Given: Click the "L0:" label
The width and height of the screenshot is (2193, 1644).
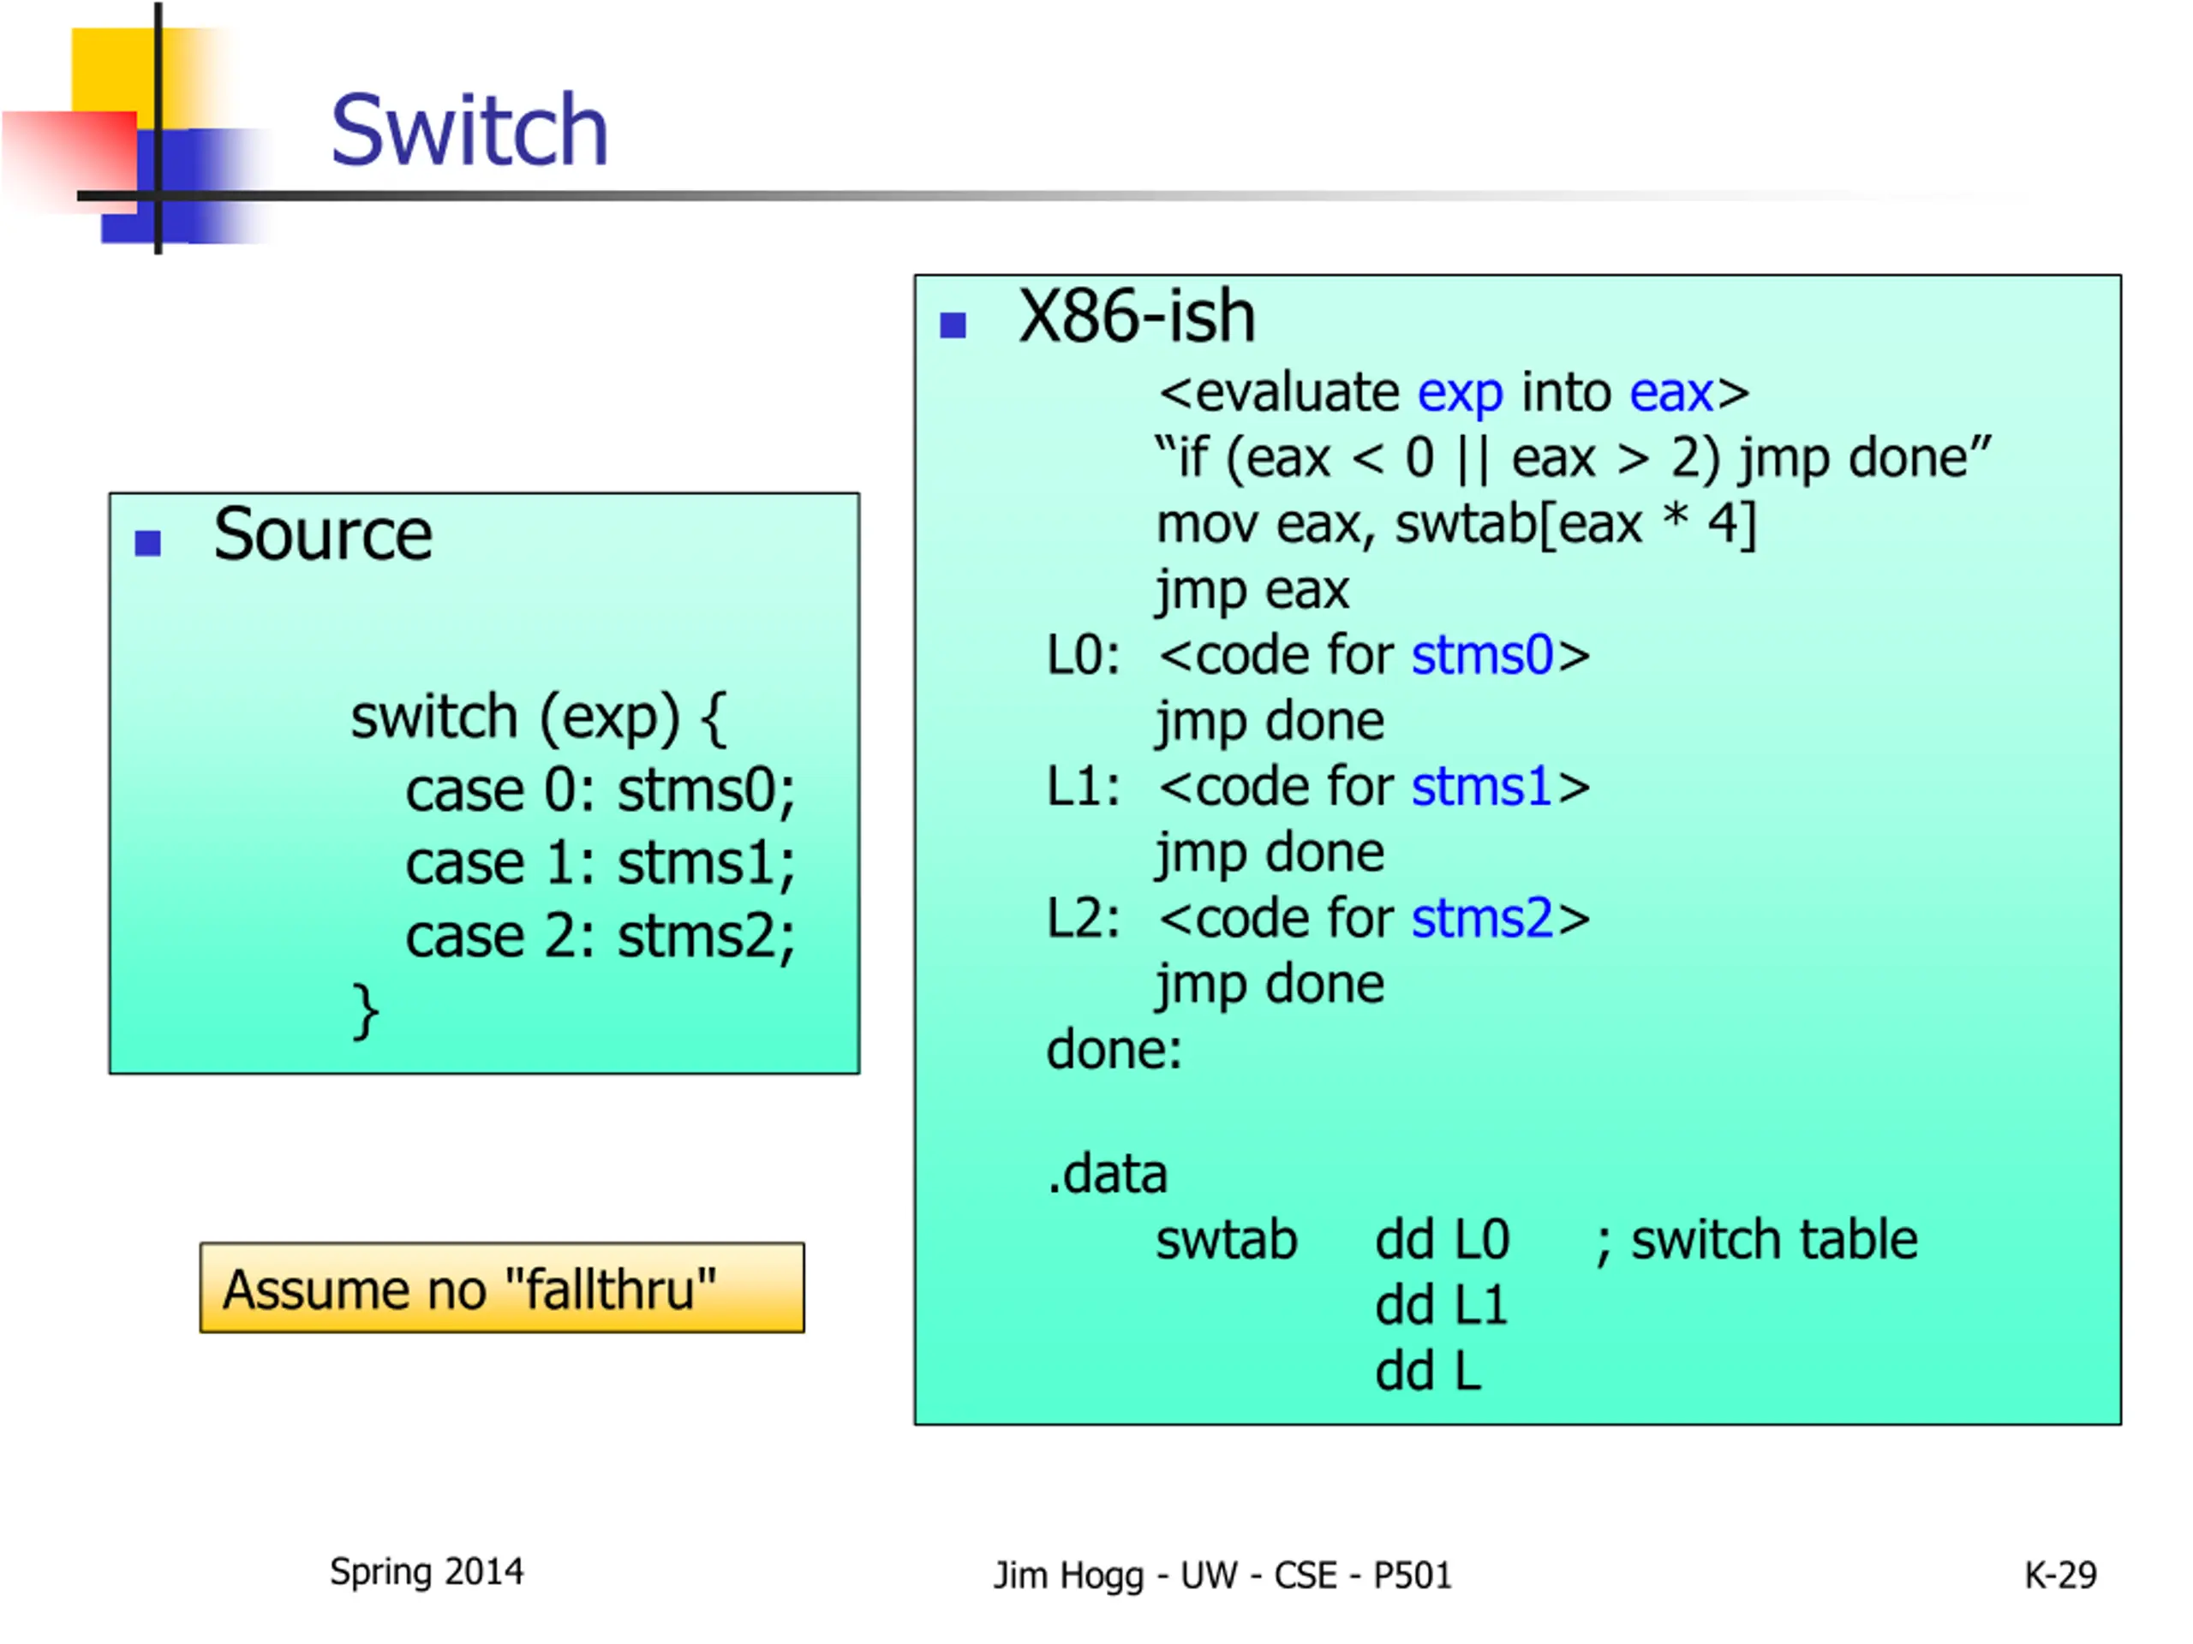Looking at the screenshot, I should [1084, 656].
